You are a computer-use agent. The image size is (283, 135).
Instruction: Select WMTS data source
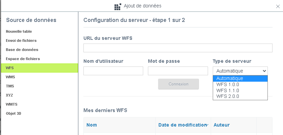11,104
